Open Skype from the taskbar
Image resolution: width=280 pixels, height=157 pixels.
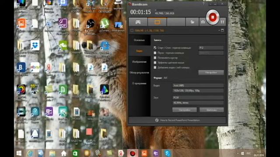pos(167,153)
